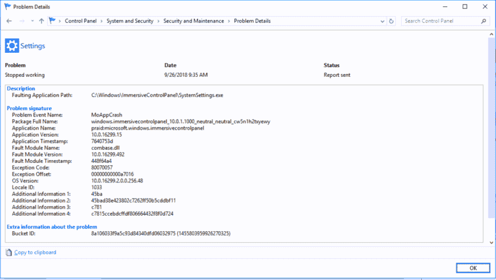Select the SystemSettings.exe path text
Image resolution: width=496 pixels, height=280 pixels.
click(157, 95)
